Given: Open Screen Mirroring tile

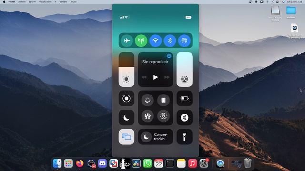Looking at the screenshot, I should (x=126, y=137).
